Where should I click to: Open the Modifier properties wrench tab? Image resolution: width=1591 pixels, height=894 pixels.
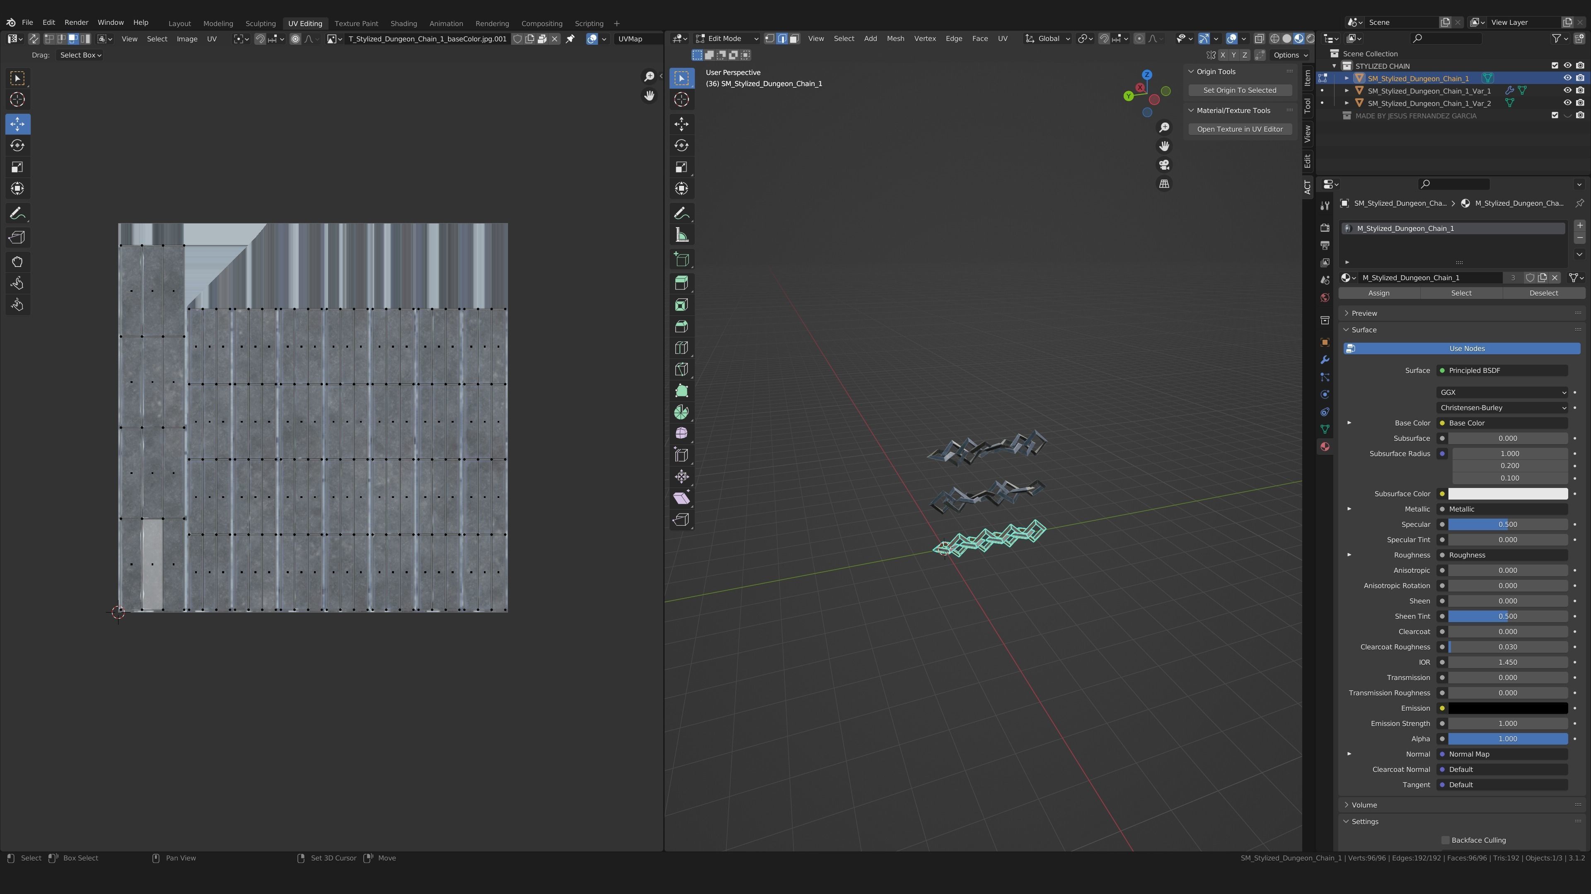[x=1325, y=360]
